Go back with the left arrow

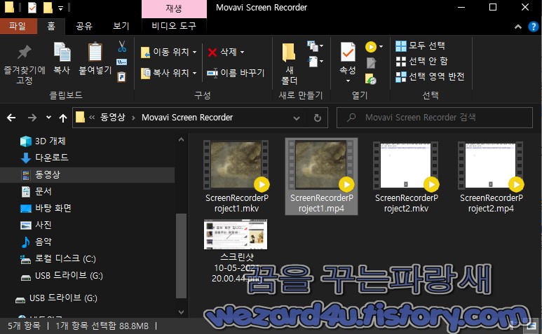click(x=11, y=118)
